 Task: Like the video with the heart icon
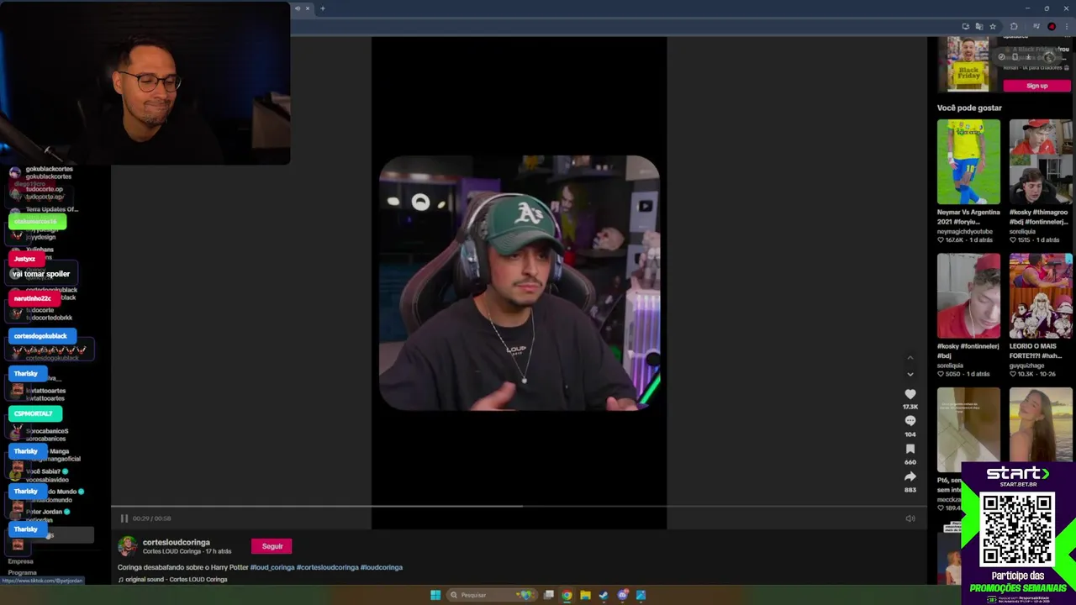tap(910, 394)
